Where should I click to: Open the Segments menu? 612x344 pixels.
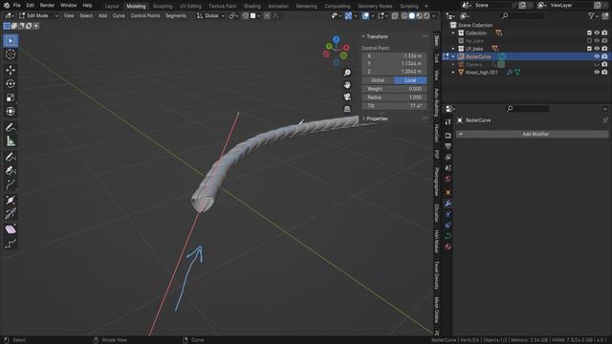pos(176,16)
